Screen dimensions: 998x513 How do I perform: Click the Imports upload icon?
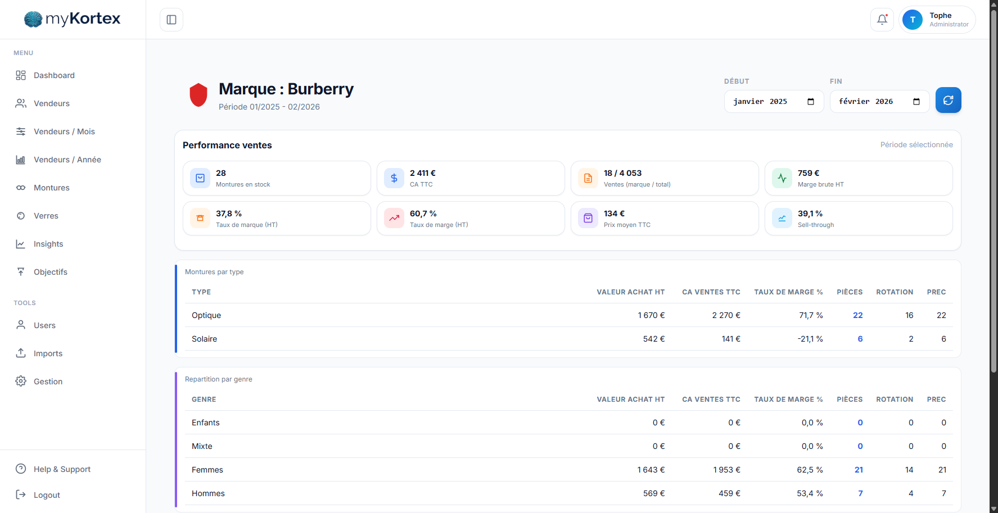[x=21, y=353]
